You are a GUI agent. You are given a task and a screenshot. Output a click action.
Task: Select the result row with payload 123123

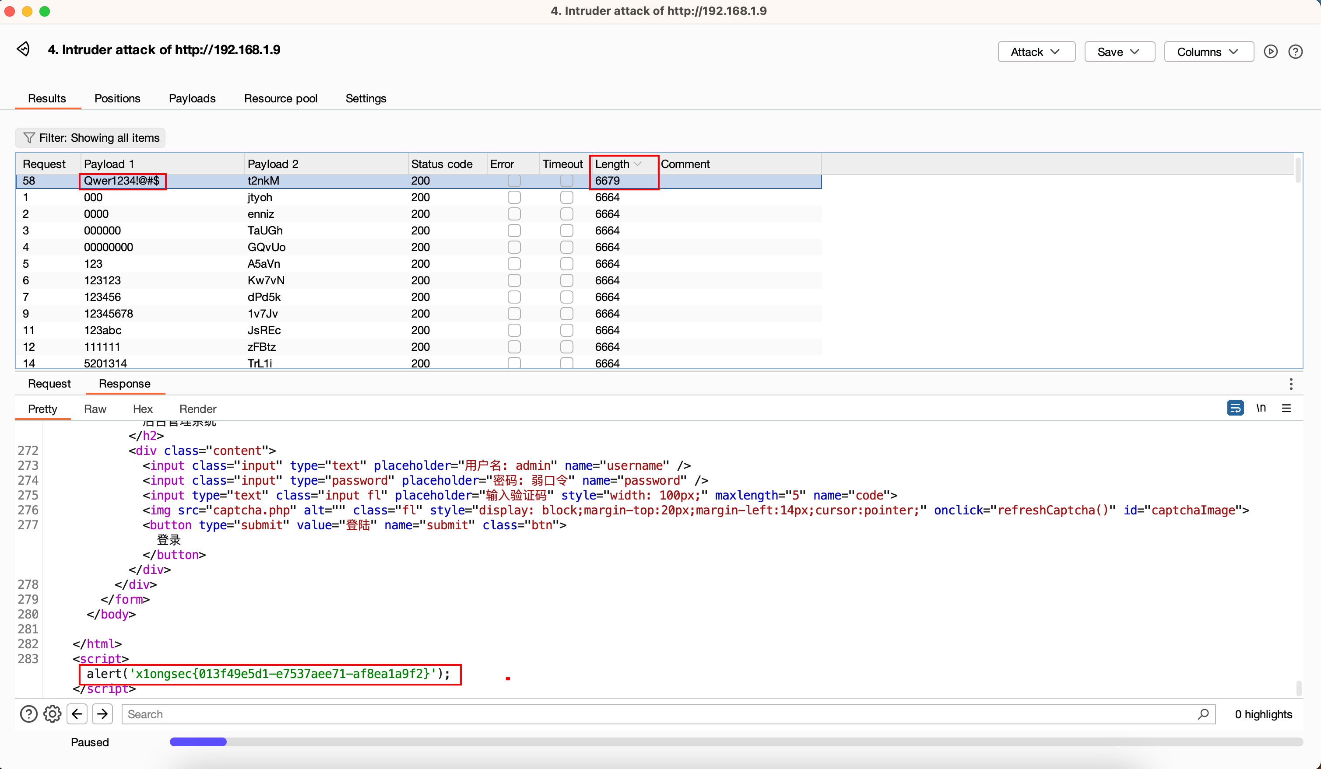click(x=418, y=280)
